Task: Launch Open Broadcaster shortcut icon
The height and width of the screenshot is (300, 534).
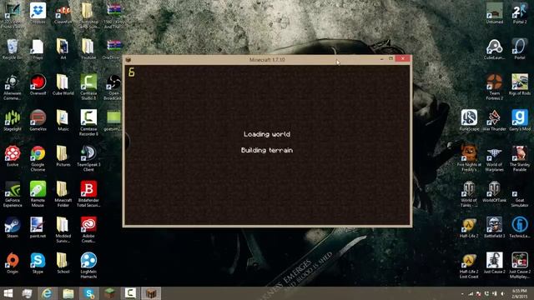Action: tap(113, 87)
